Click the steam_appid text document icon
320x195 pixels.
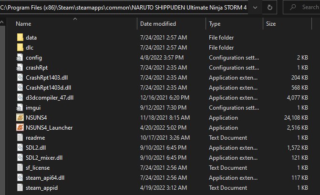click(20, 187)
